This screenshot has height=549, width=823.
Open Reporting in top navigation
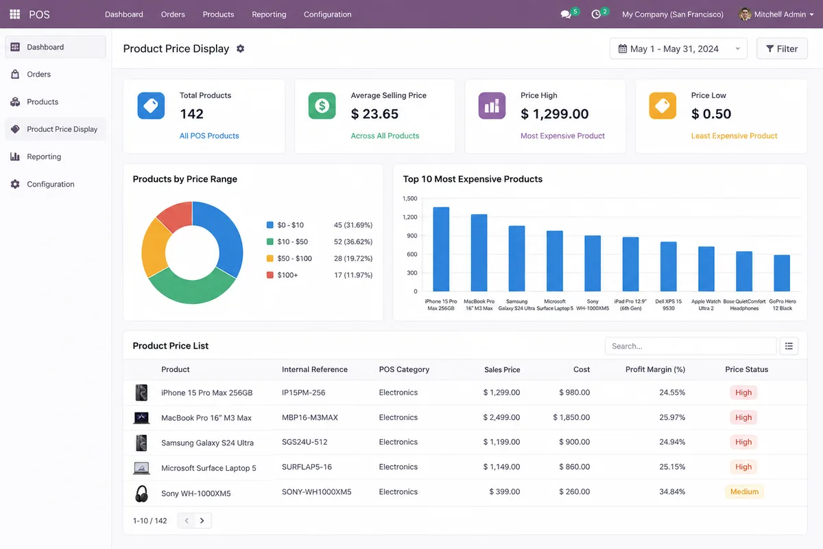pyautogui.click(x=269, y=14)
